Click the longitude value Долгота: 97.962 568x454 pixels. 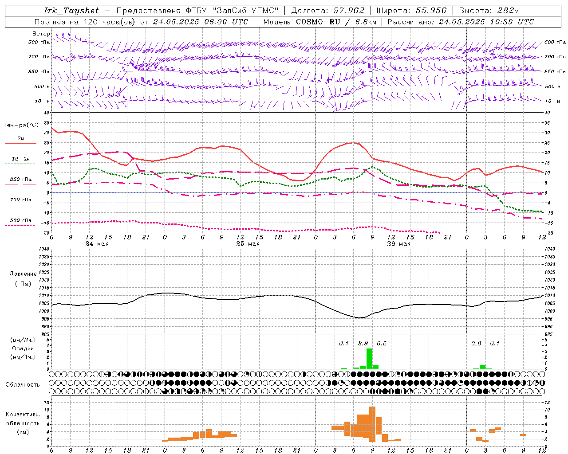[328, 11]
